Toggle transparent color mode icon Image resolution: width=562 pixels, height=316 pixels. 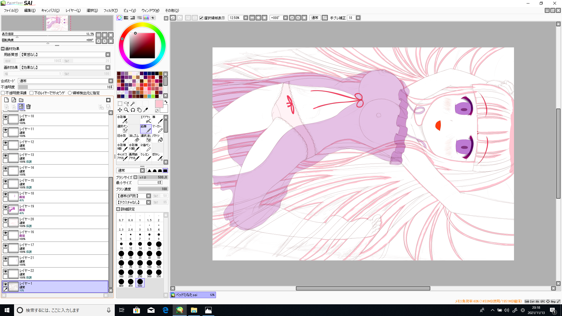[x=157, y=111]
